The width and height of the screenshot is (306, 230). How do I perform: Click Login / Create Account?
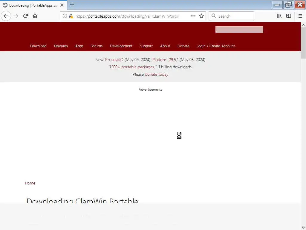(216, 46)
